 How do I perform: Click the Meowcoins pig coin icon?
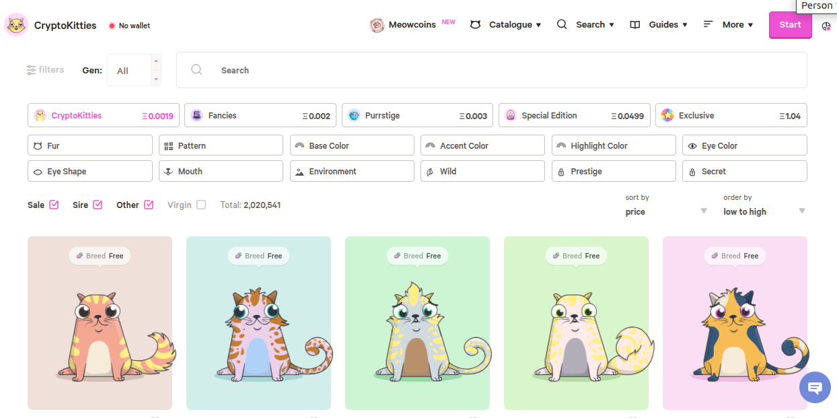click(377, 25)
